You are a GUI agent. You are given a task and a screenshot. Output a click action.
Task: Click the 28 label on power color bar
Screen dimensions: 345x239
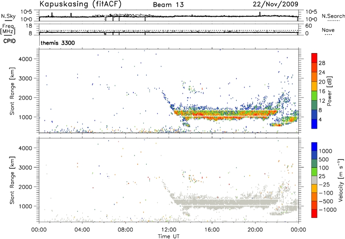point(322,63)
